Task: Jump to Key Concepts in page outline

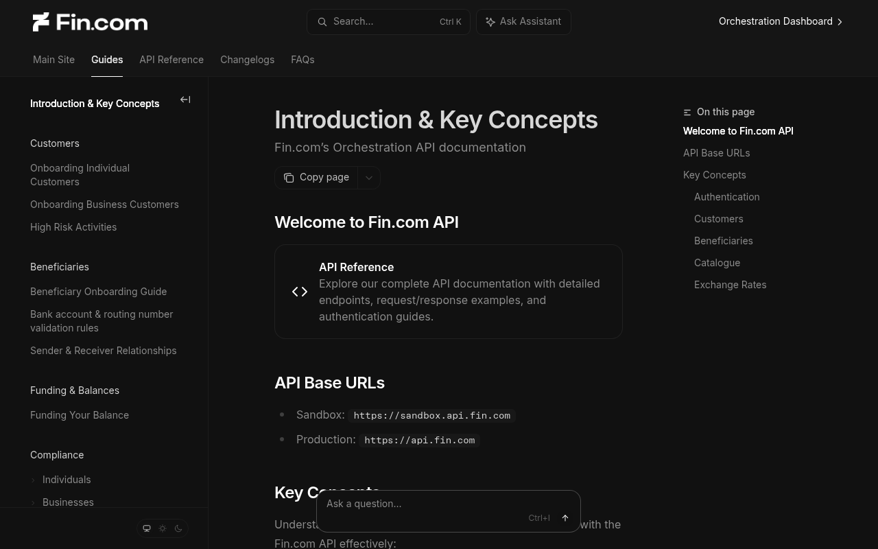Action: (714, 175)
